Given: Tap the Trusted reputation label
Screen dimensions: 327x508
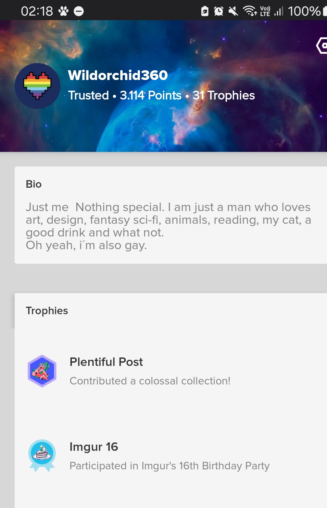Looking at the screenshot, I should (88, 95).
